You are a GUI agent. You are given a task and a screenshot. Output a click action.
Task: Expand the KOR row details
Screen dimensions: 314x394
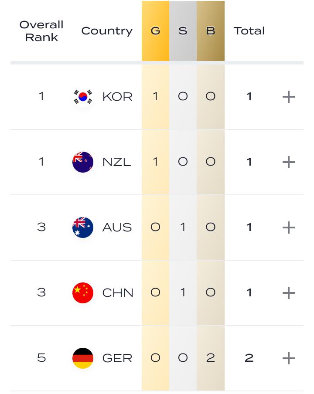(x=289, y=97)
